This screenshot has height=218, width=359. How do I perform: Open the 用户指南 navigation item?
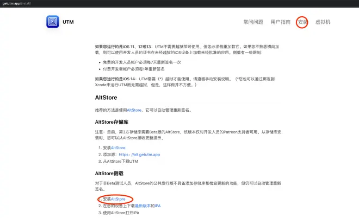[x=281, y=22]
